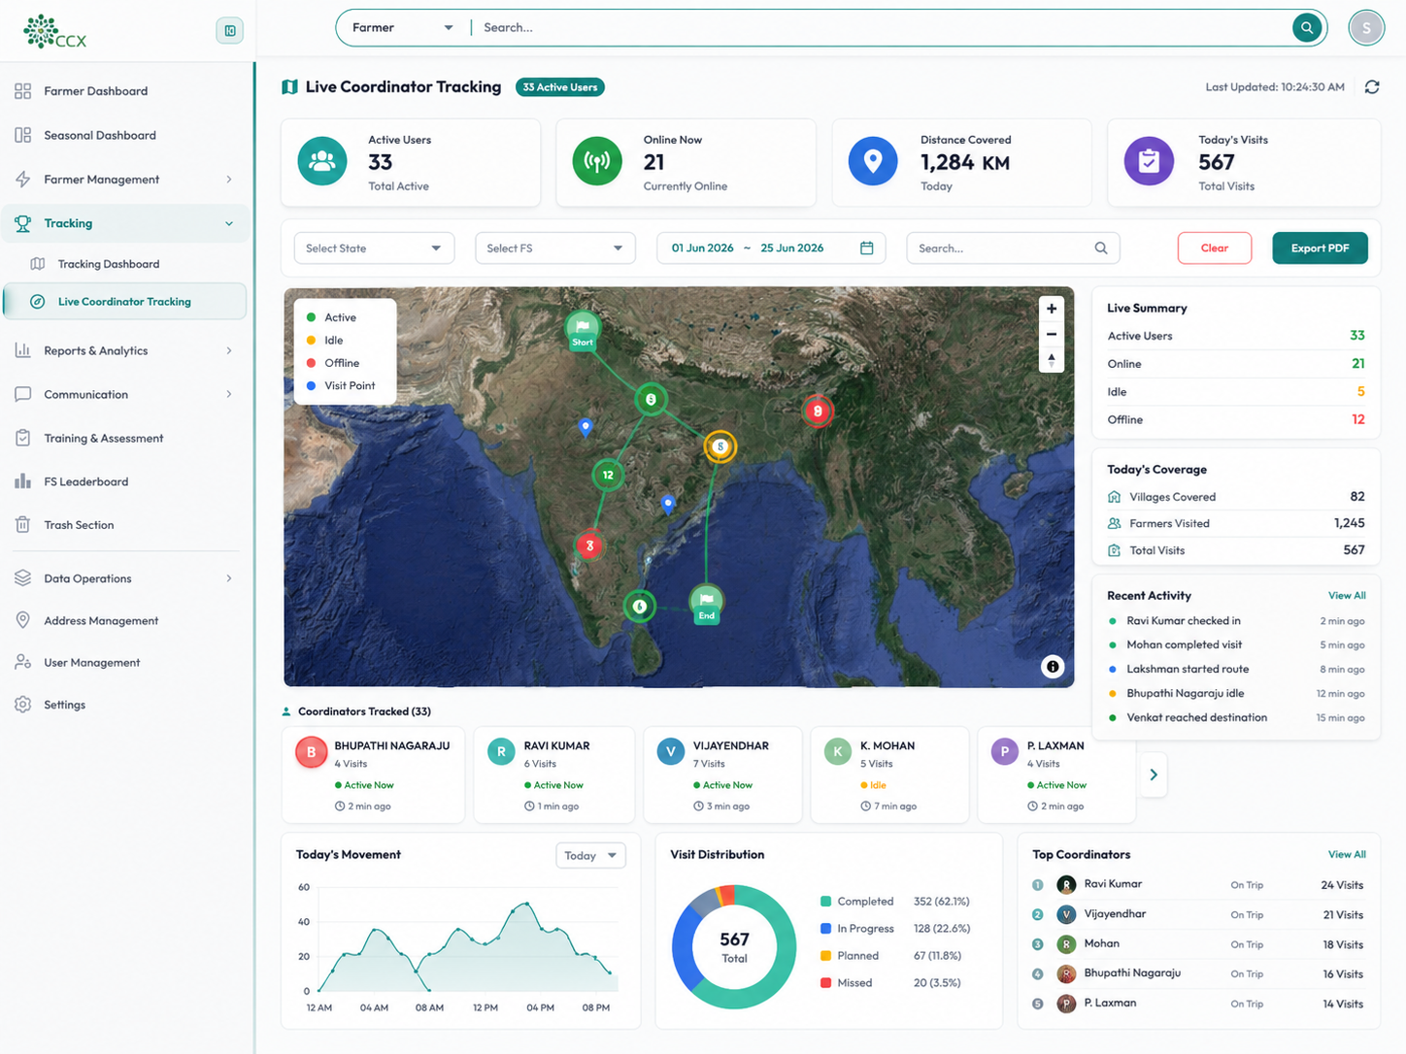Viewport: 1406px width, 1054px height.
Task: Reset the map compass orientation
Action: (x=1052, y=360)
